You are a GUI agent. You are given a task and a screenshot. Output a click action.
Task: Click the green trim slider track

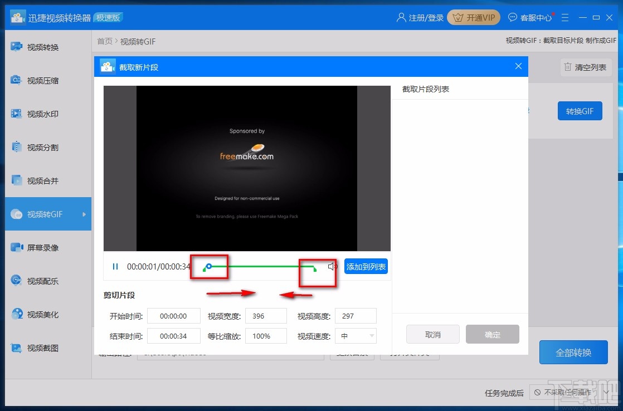(262, 267)
